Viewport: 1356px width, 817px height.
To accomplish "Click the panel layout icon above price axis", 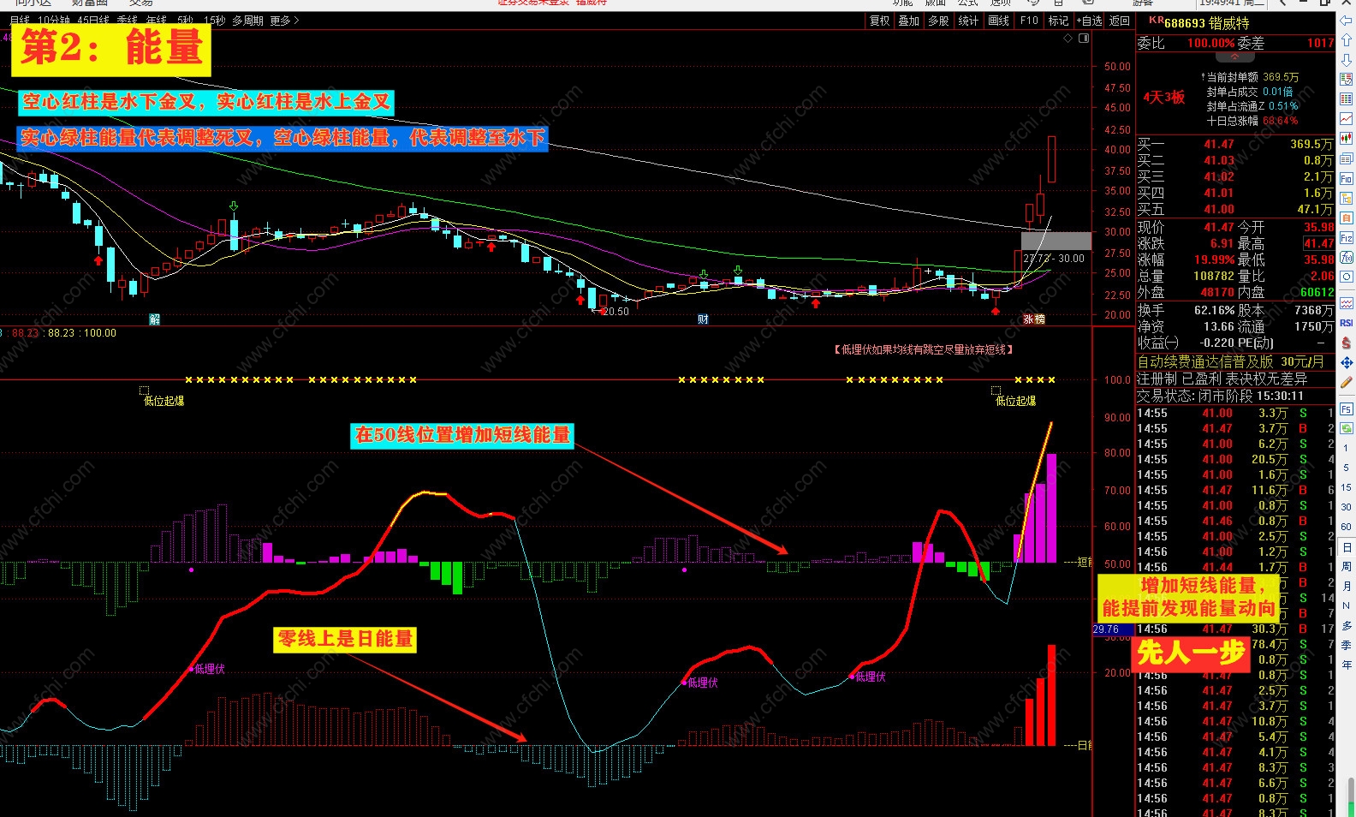I will coord(1085,39).
